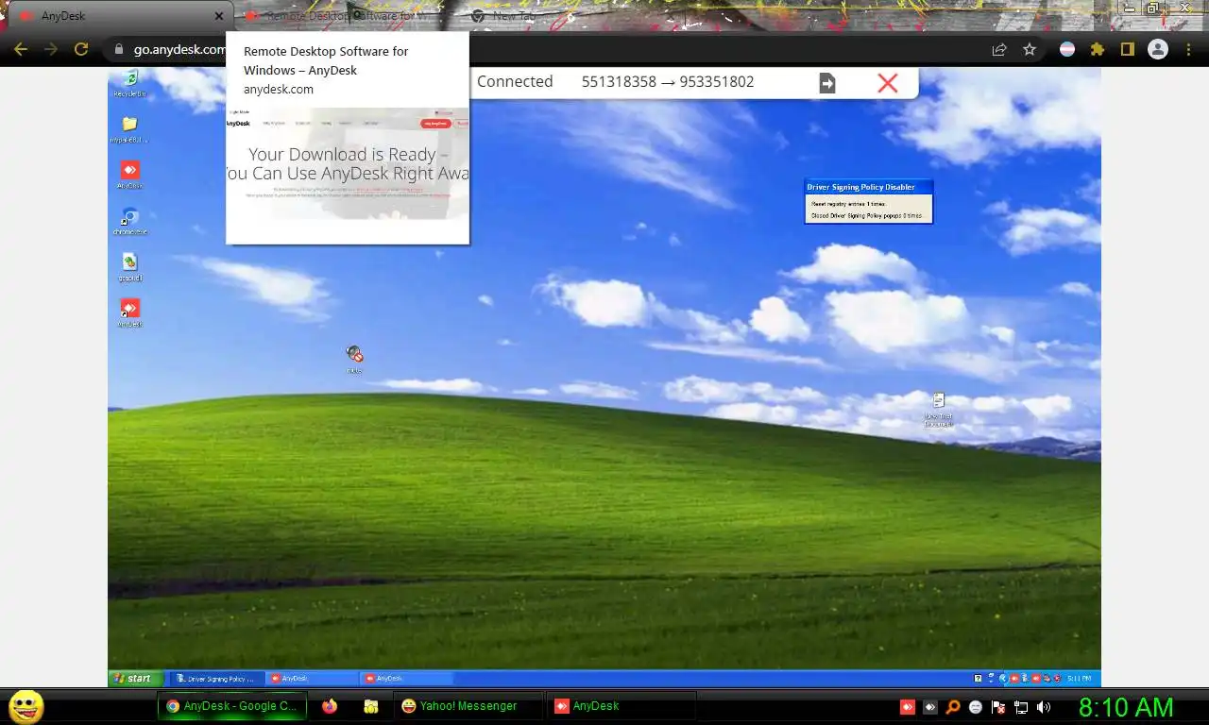Open the Extensions puzzle-piece icon
The width and height of the screenshot is (1209, 725).
pos(1097,49)
